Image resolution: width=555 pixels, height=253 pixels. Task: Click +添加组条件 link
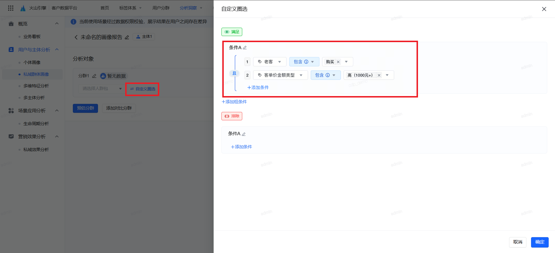click(234, 102)
